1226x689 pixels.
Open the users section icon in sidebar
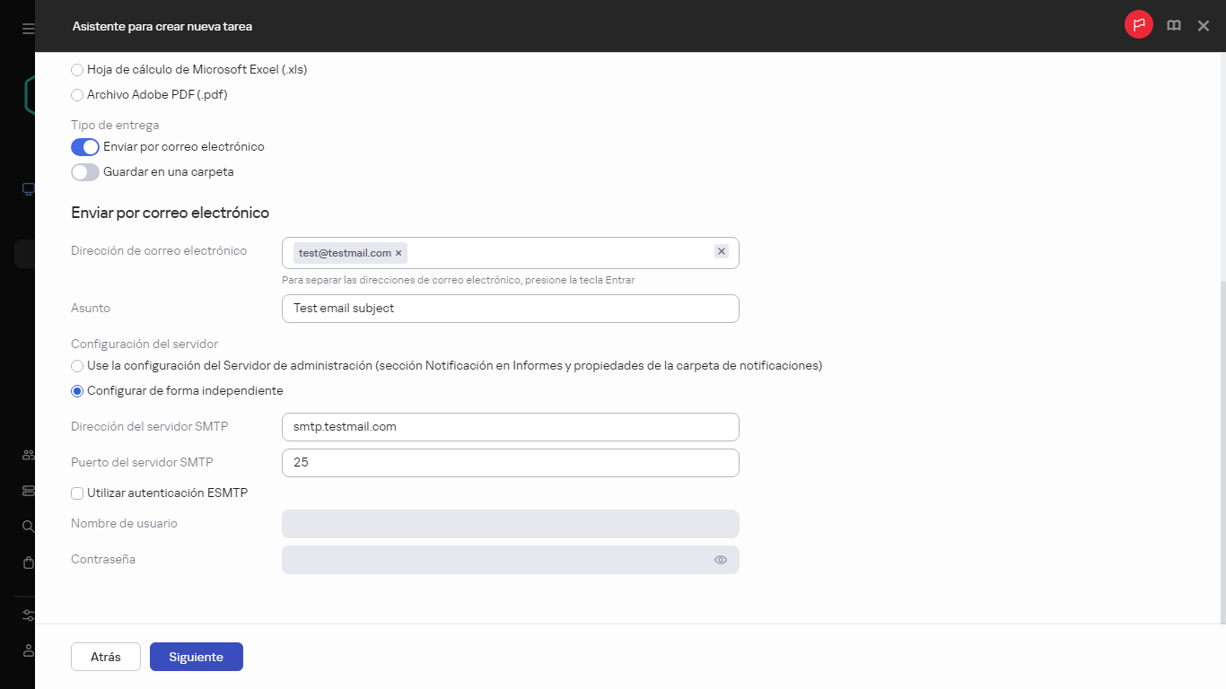[x=27, y=454]
